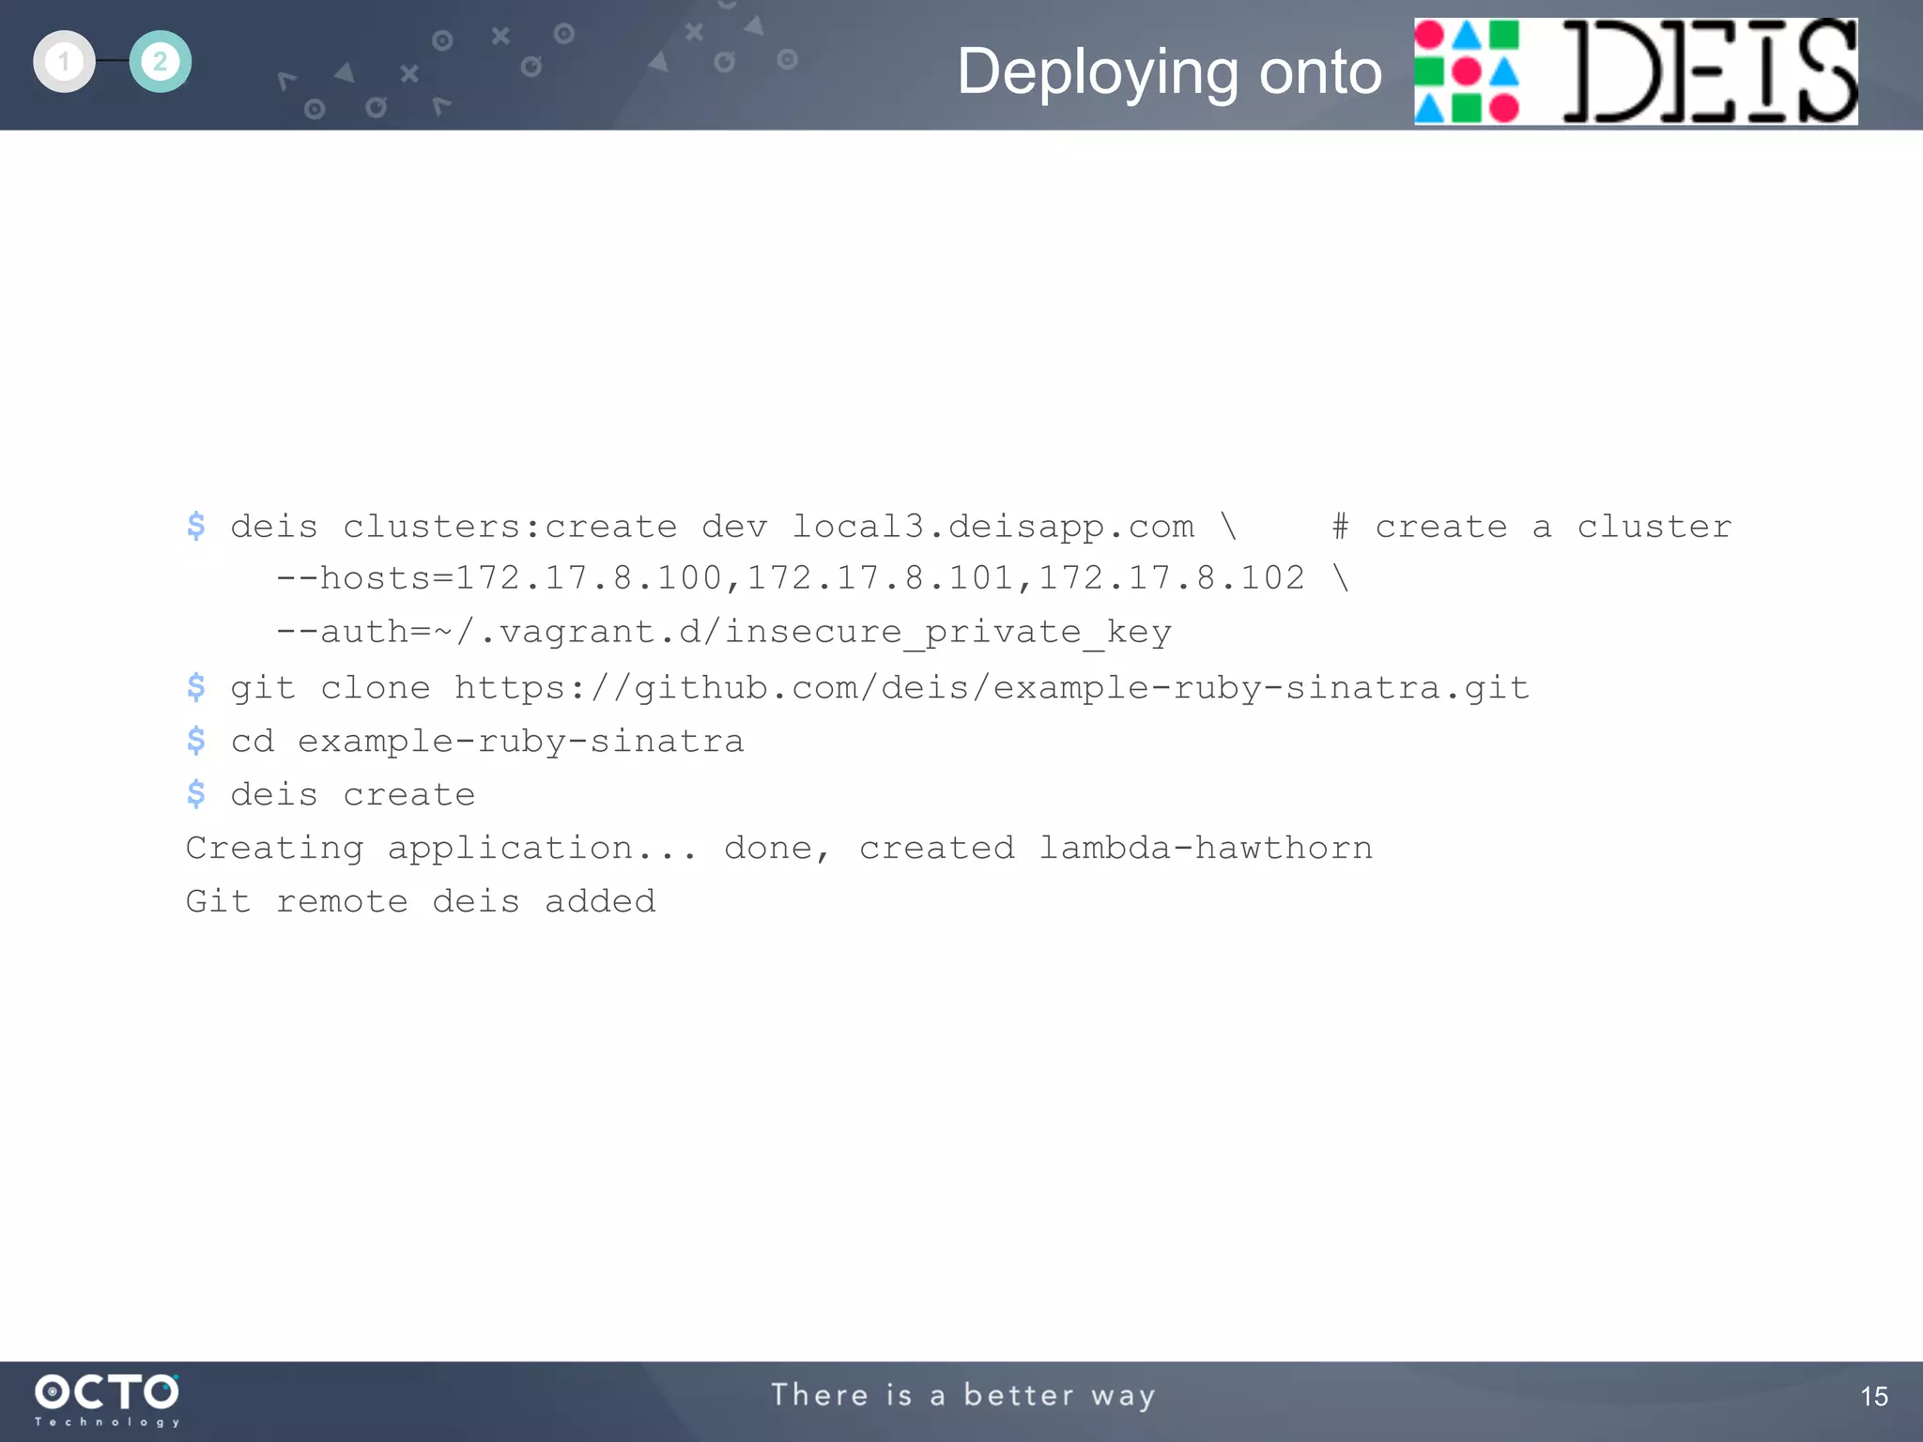Click the 'Git remote deis added' line

(x=421, y=901)
